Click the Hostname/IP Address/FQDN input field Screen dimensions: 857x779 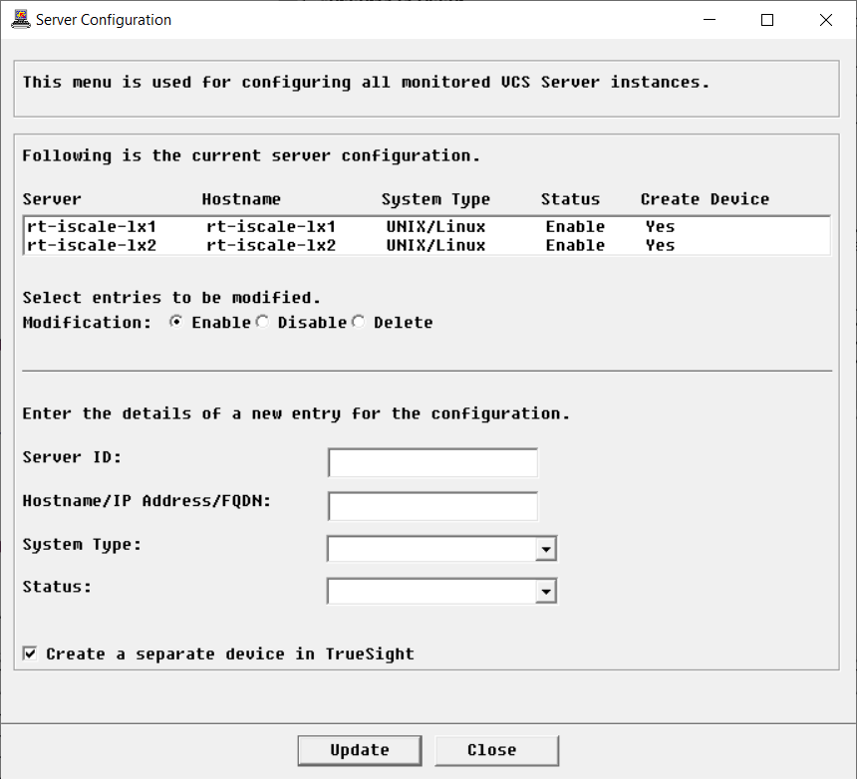click(x=431, y=505)
